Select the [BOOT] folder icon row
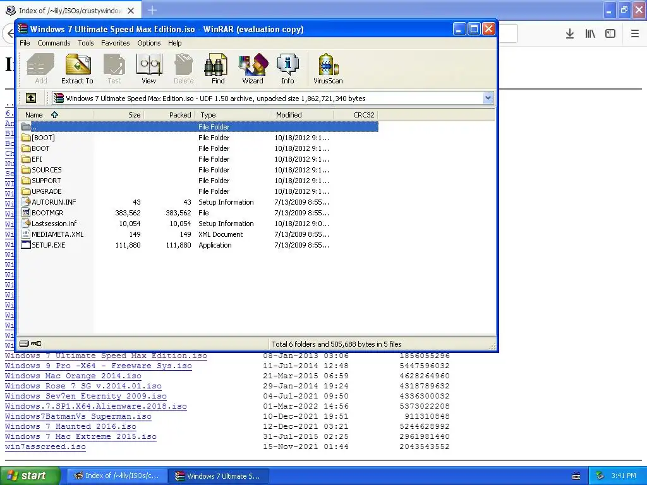Image resolution: width=647 pixels, height=485 pixels. click(199, 138)
